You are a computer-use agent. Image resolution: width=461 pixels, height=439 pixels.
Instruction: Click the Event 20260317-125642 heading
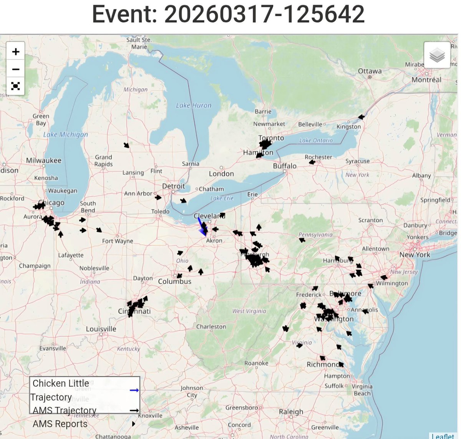228,15
